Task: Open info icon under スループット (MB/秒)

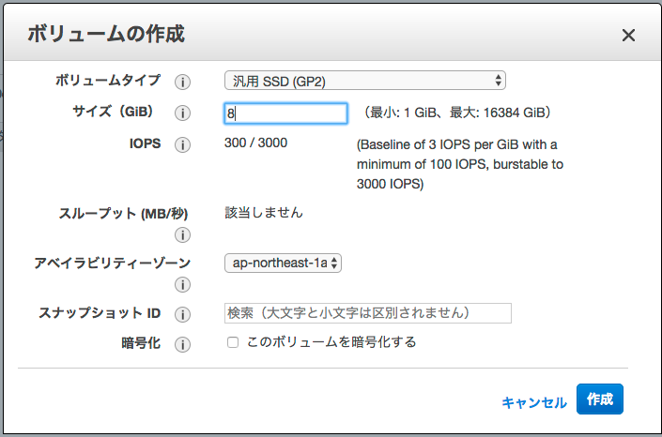Action: tap(182, 235)
